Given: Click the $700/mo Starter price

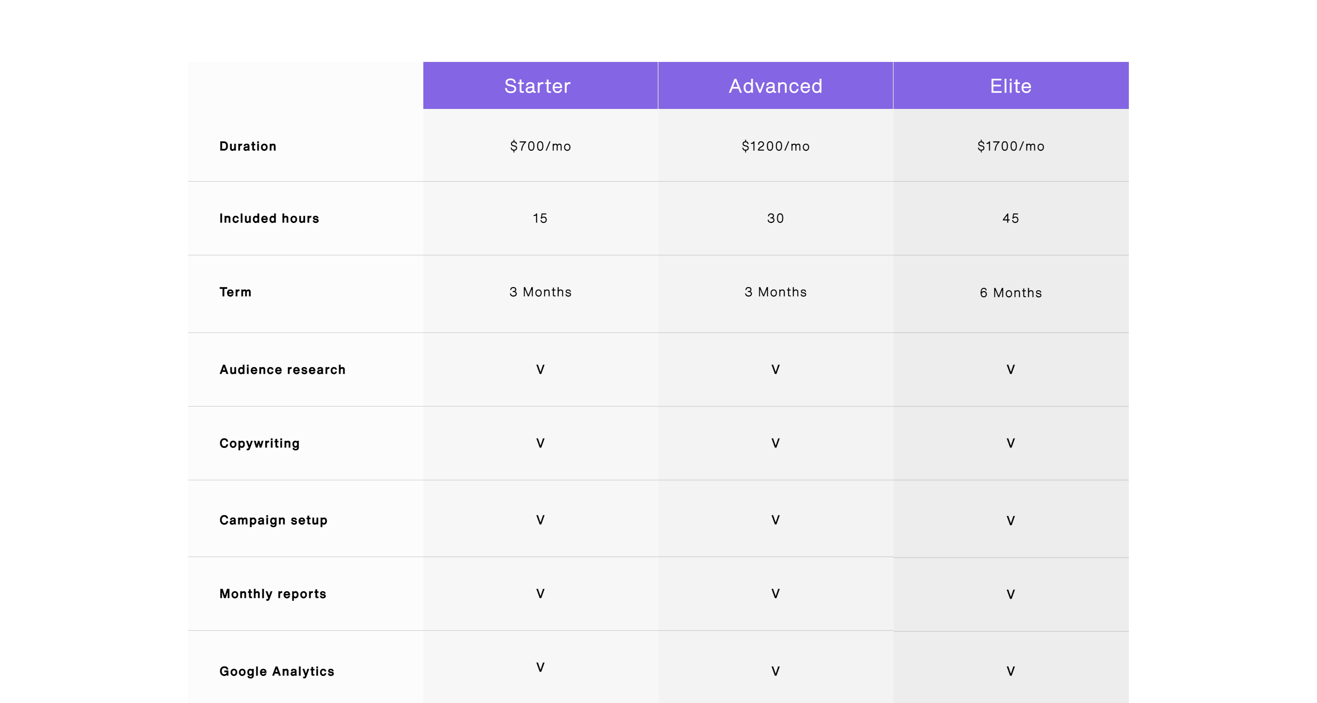Looking at the screenshot, I should [540, 146].
